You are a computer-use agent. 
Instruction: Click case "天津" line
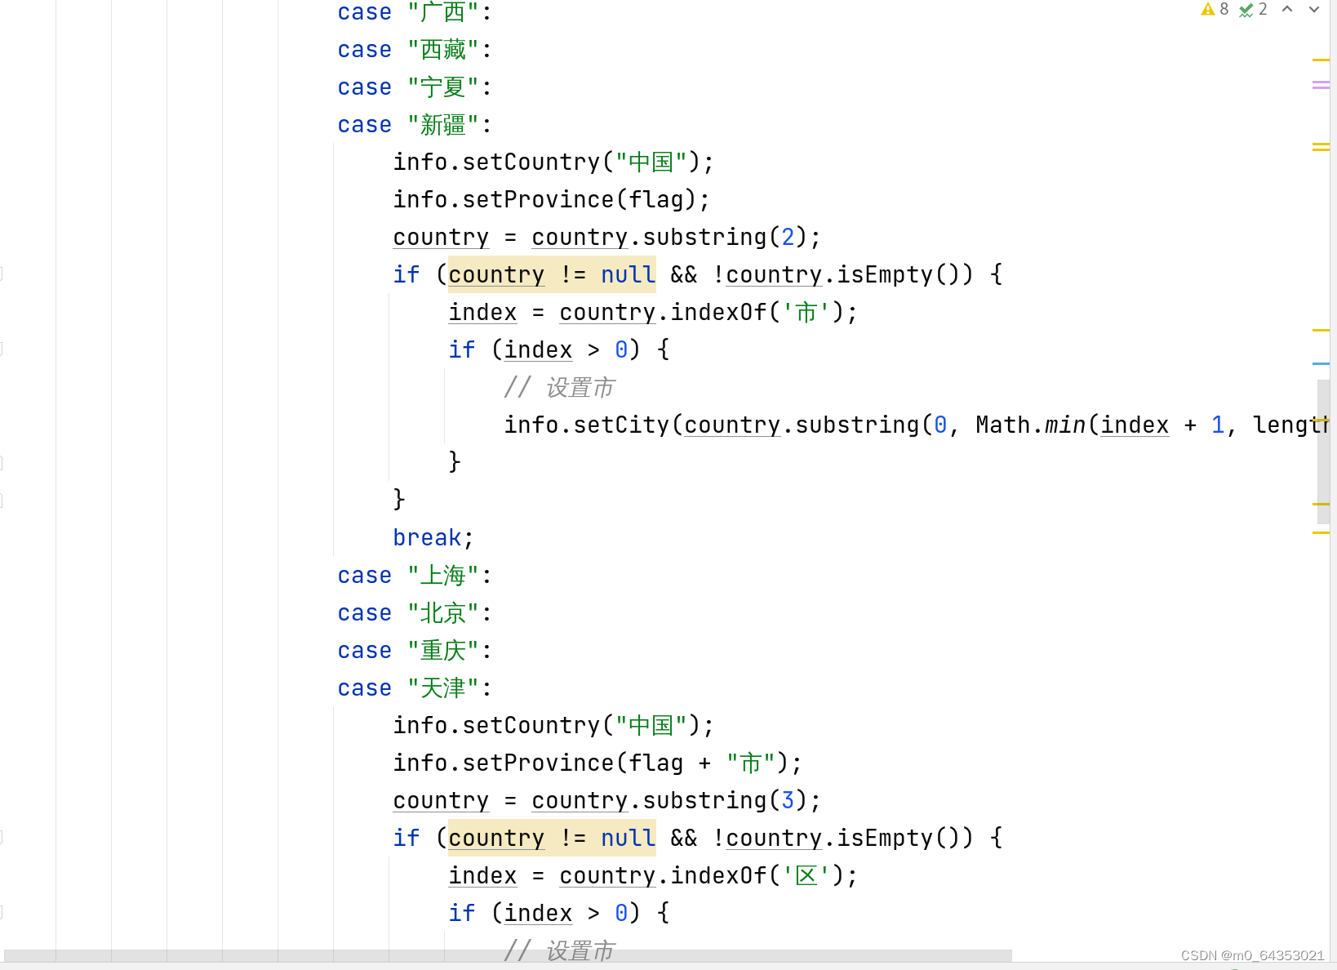[x=415, y=688]
